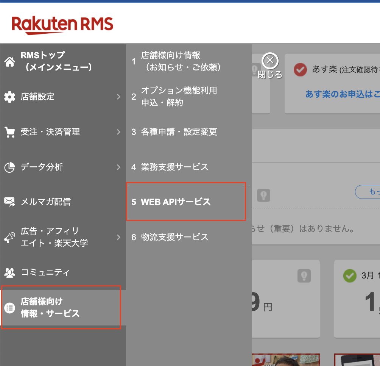Viewport: 380px width, 366px height.
Task: Click the megaphone icon for 広告・アフィリエイト
Action: coord(10,237)
